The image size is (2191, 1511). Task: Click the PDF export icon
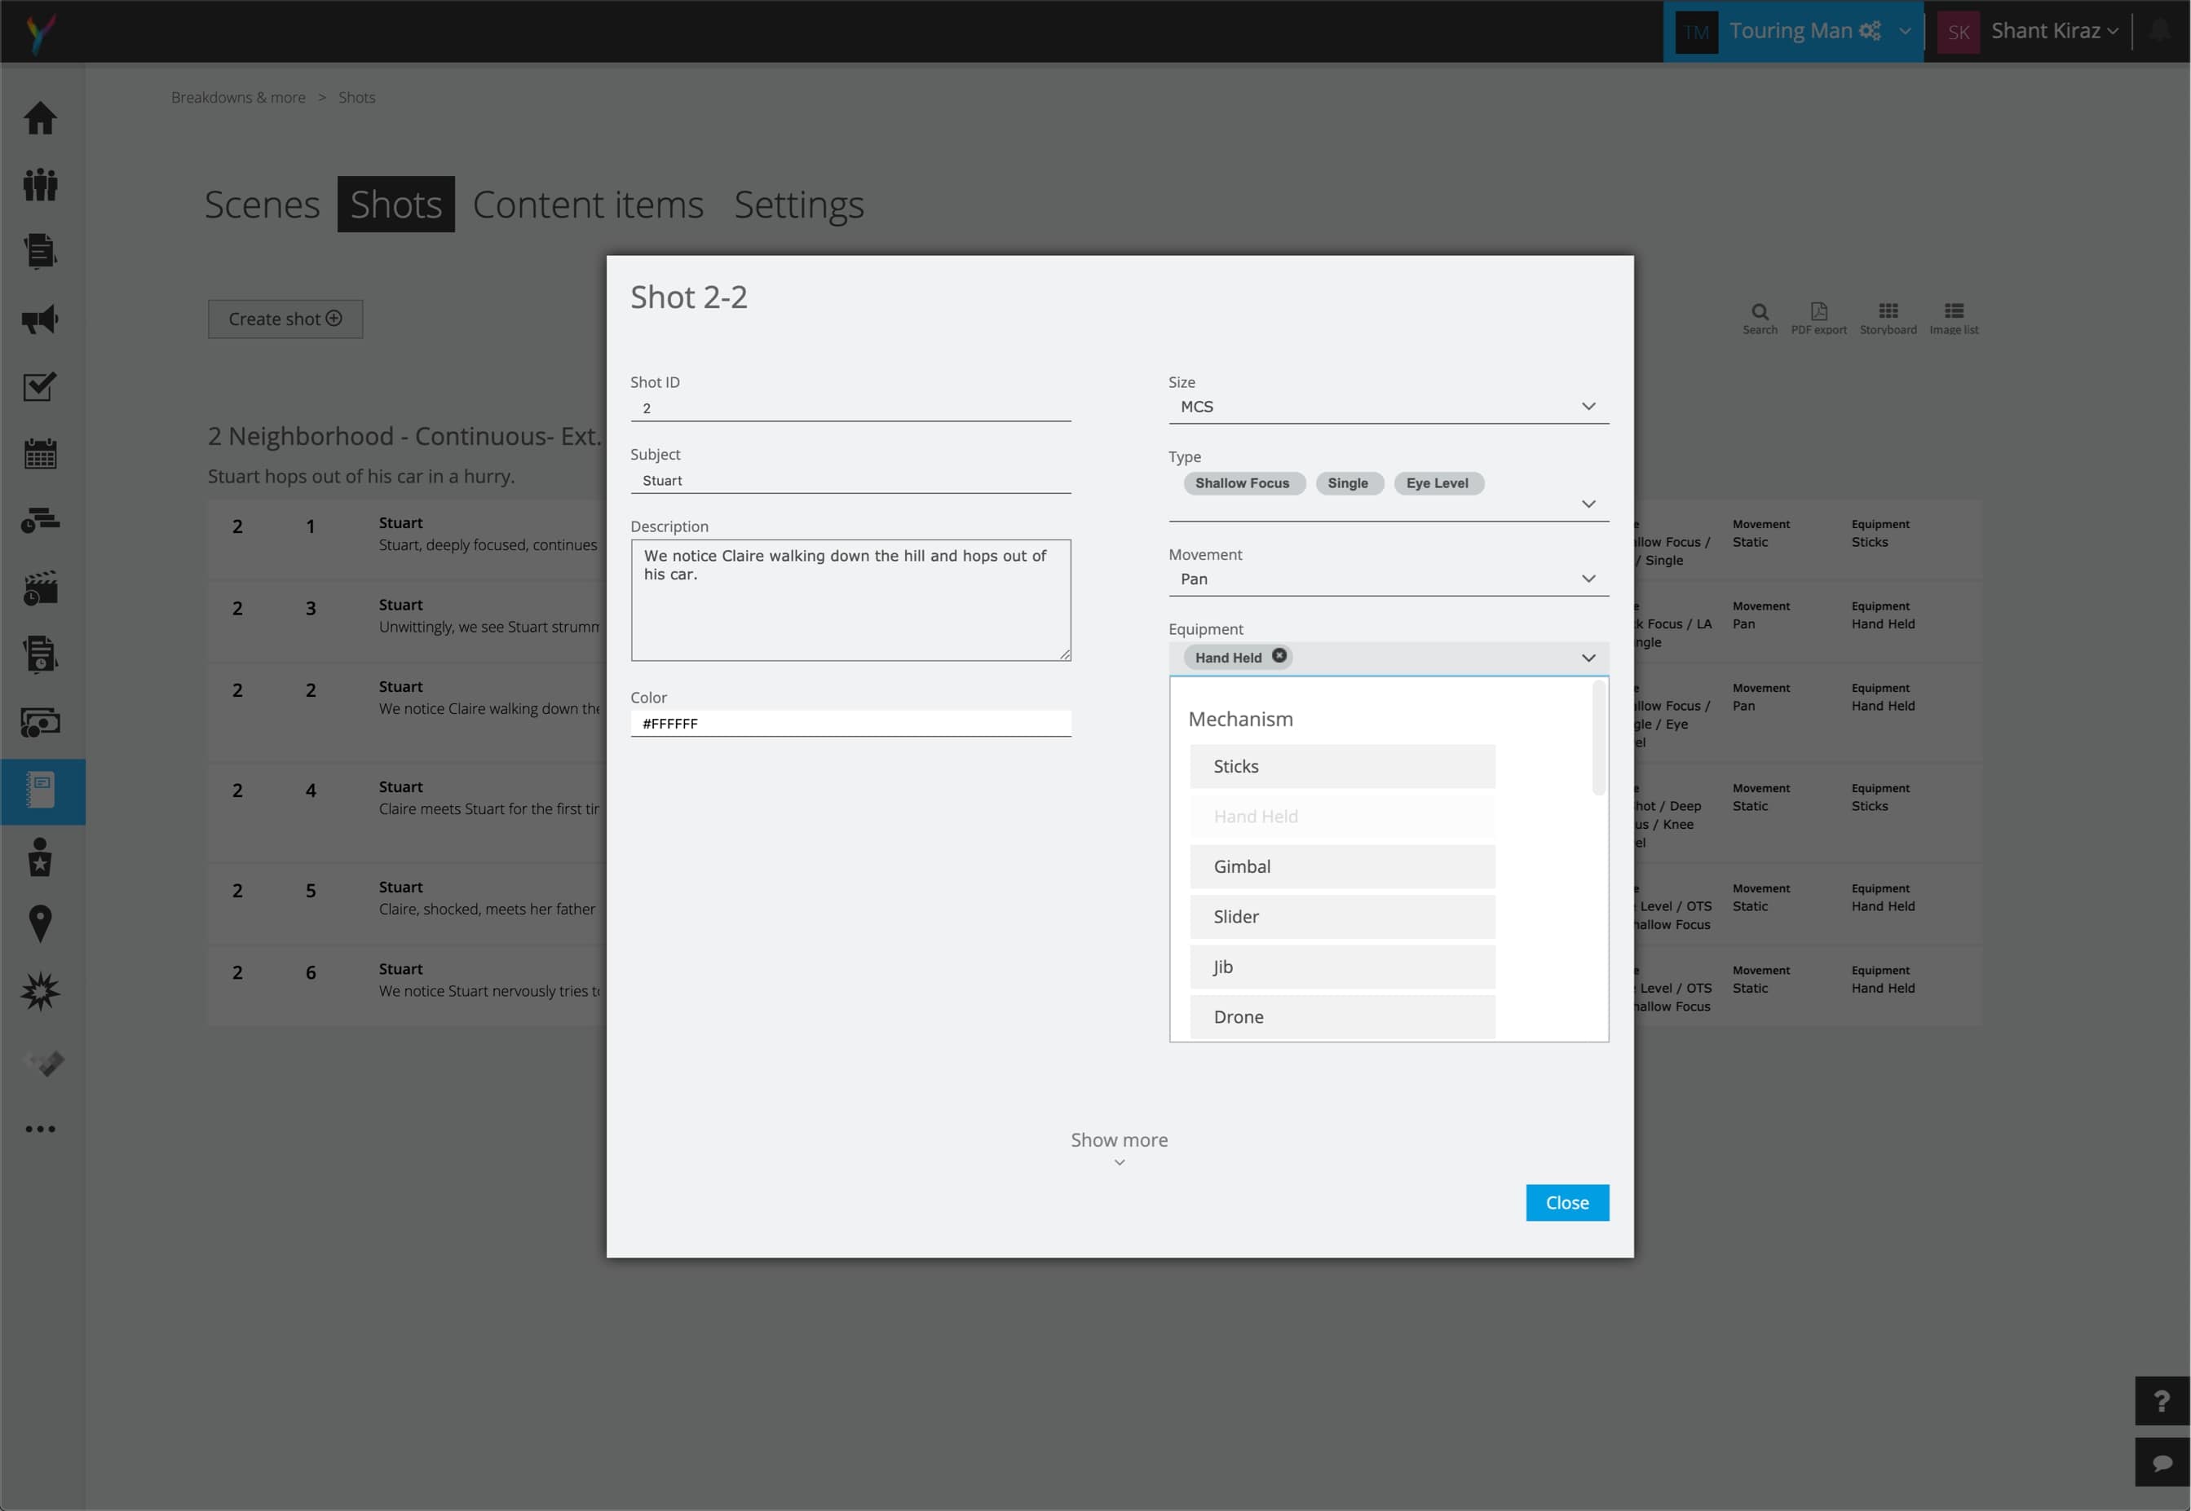(1818, 319)
